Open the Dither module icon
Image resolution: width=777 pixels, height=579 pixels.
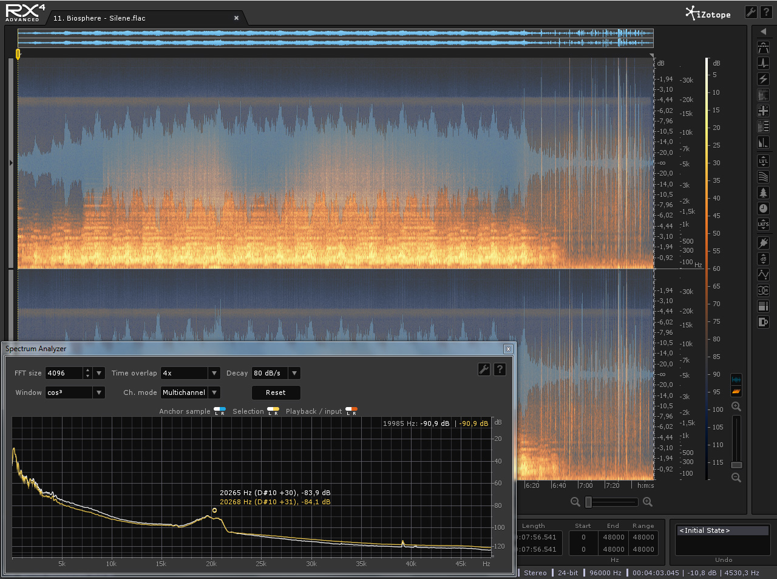[x=763, y=322]
